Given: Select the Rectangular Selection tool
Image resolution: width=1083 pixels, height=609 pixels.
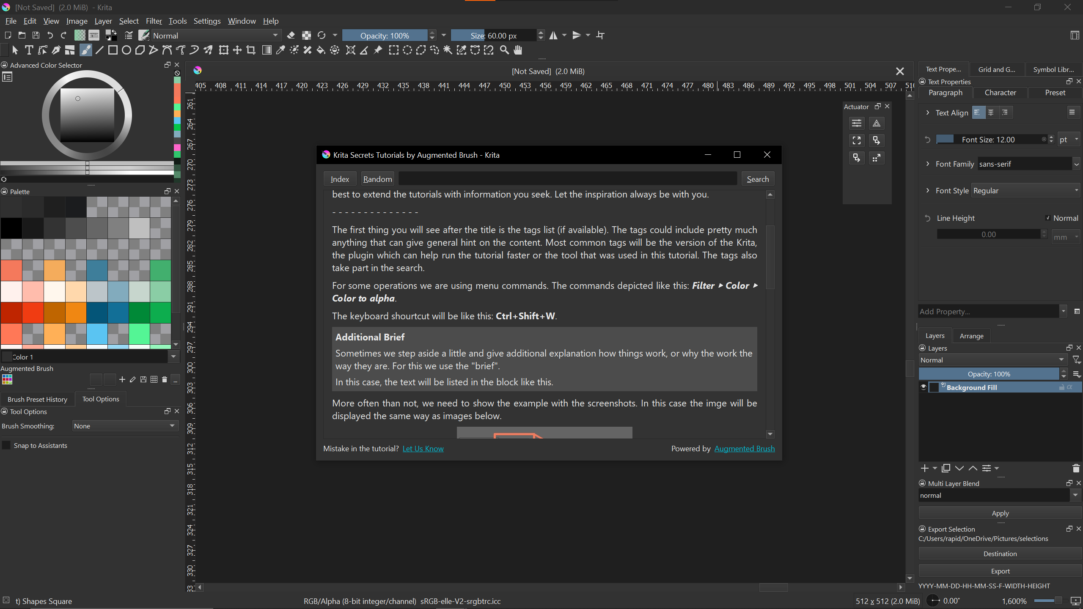Looking at the screenshot, I should click(394, 50).
